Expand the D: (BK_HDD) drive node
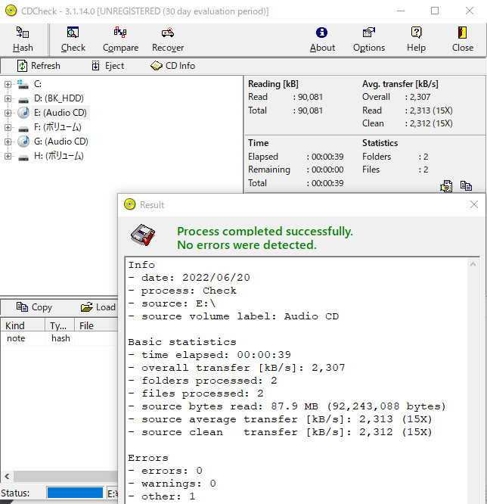 (8, 98)
